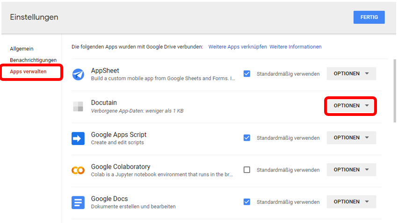Select the Apps verwalten tab

pos(28,72)
